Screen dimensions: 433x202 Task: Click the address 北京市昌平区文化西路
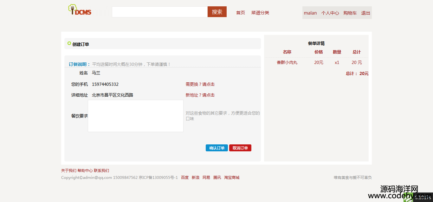click(113, 95)
